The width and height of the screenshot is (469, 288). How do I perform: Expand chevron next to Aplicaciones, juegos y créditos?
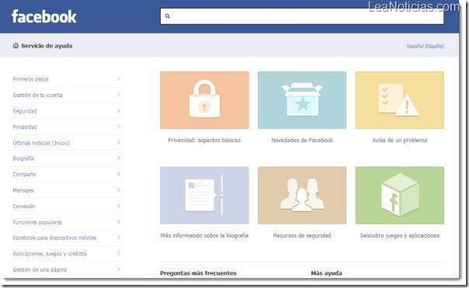point(119,253)
